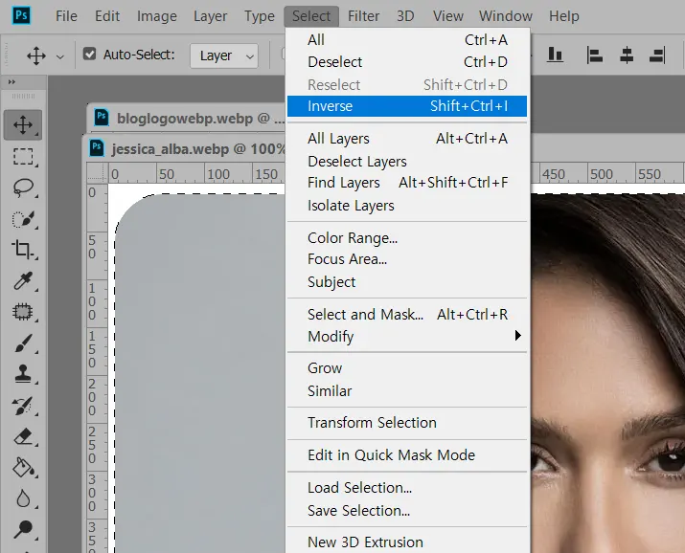
Task: Open the File menu
Action: click(x=66, y=16)
